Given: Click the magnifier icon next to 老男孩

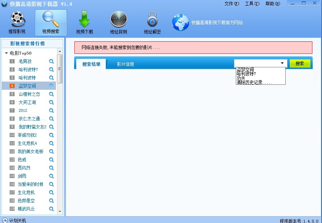Looking at the screenshot, I should point(51,61).
